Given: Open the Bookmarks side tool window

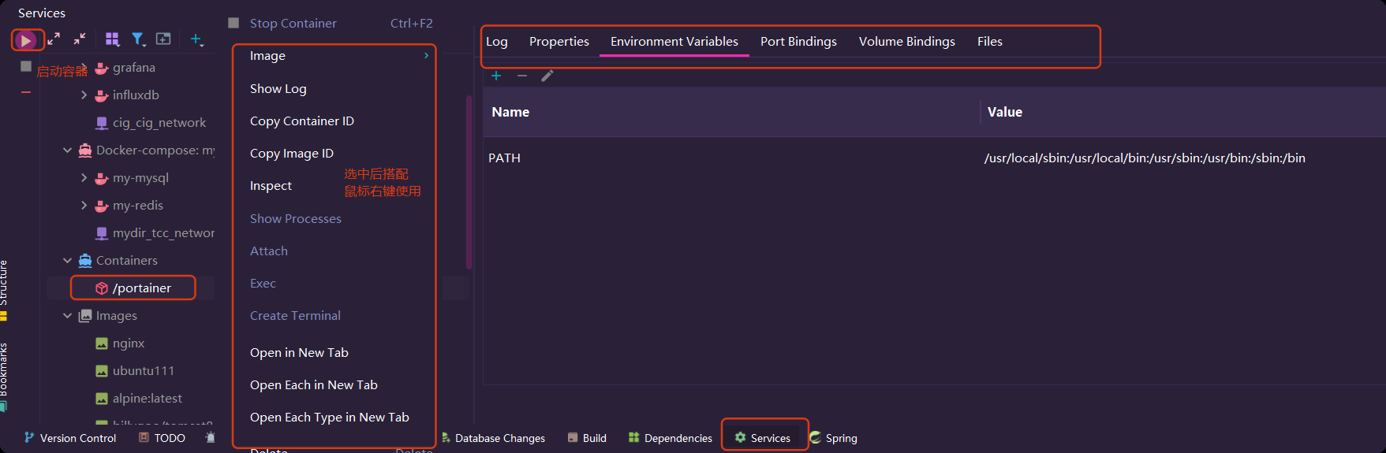Looking at the screenshot, I should click(4, 377).
